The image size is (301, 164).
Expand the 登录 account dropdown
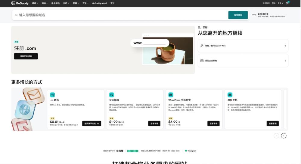pyautogui.click(x=281, y=3)
